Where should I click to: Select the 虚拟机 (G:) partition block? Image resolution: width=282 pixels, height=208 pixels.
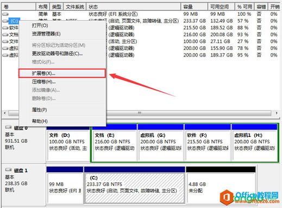pyautogui.click(x=161, y=143)
